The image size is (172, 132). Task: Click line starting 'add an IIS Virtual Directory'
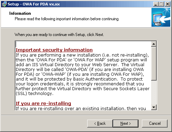coord(80,65)
